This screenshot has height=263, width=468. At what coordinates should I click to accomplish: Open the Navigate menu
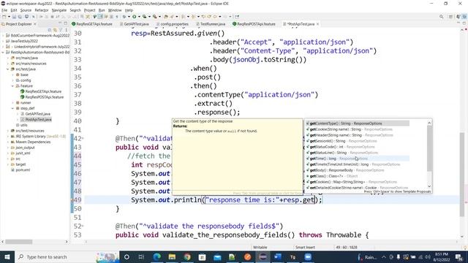tap(59, 10)
